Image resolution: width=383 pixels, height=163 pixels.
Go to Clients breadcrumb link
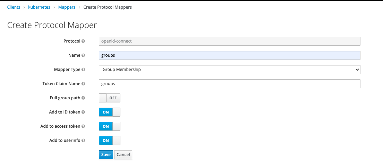pos(14,7)
